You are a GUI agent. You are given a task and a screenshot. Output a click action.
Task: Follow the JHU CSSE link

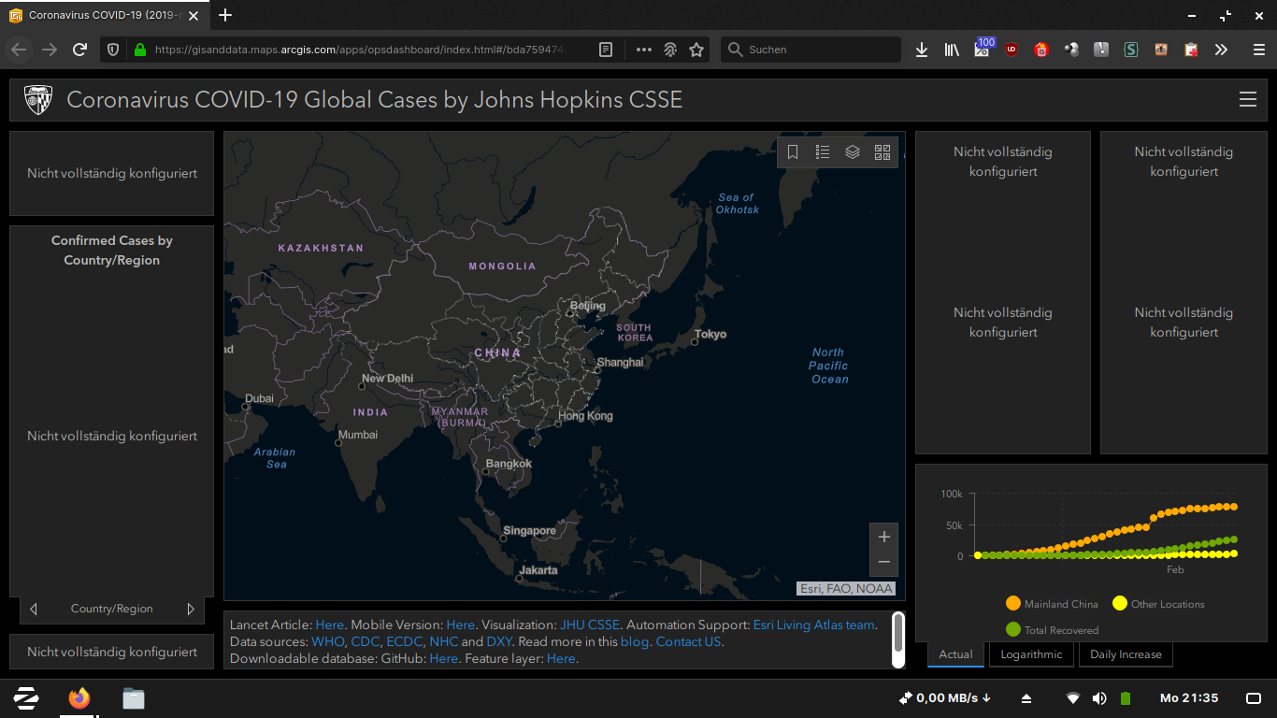pyautogui.click(x=590, y=625)
